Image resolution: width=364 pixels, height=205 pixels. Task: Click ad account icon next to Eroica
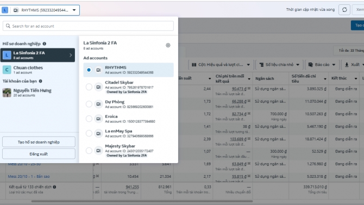(x=98, y=119)
